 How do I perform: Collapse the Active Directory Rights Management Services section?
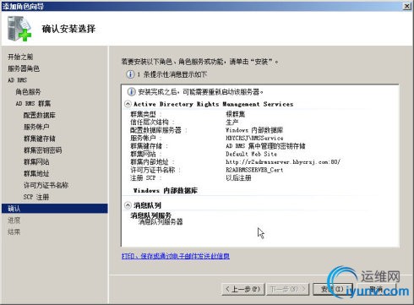(128, 104)
